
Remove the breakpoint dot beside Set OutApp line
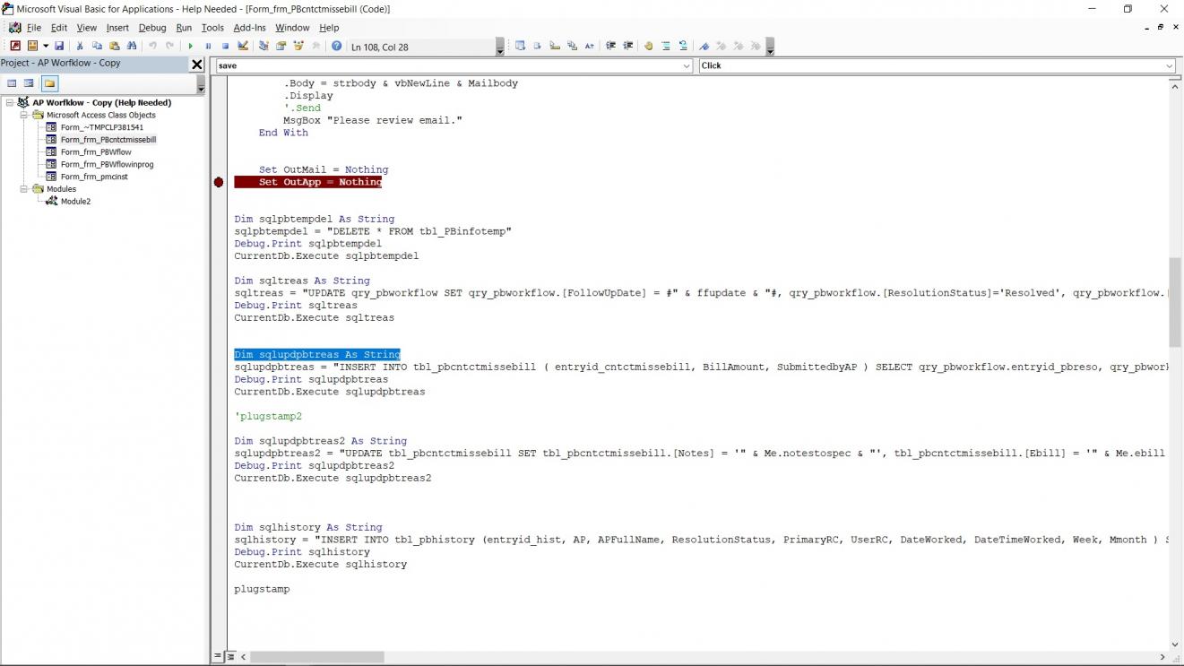click(219, 182)
